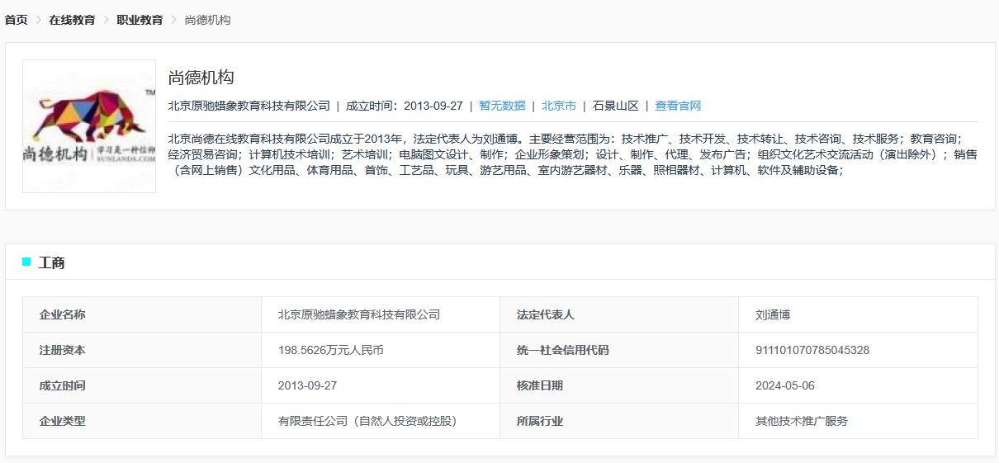This screenshot has height=463, width=999.
Task: Click the 核准日期 label cell
Action: [619, 385]
